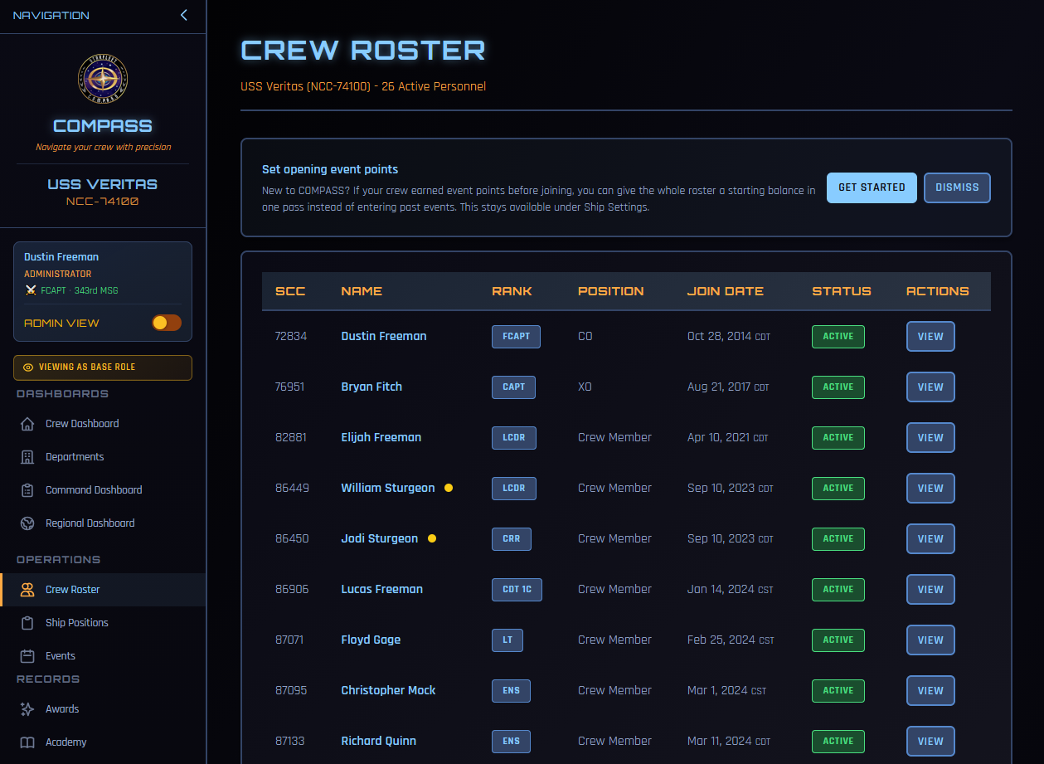Click the Viewing As Base Role banner
The height and width of the screenshot is (764, 1044).
(103, 367)
